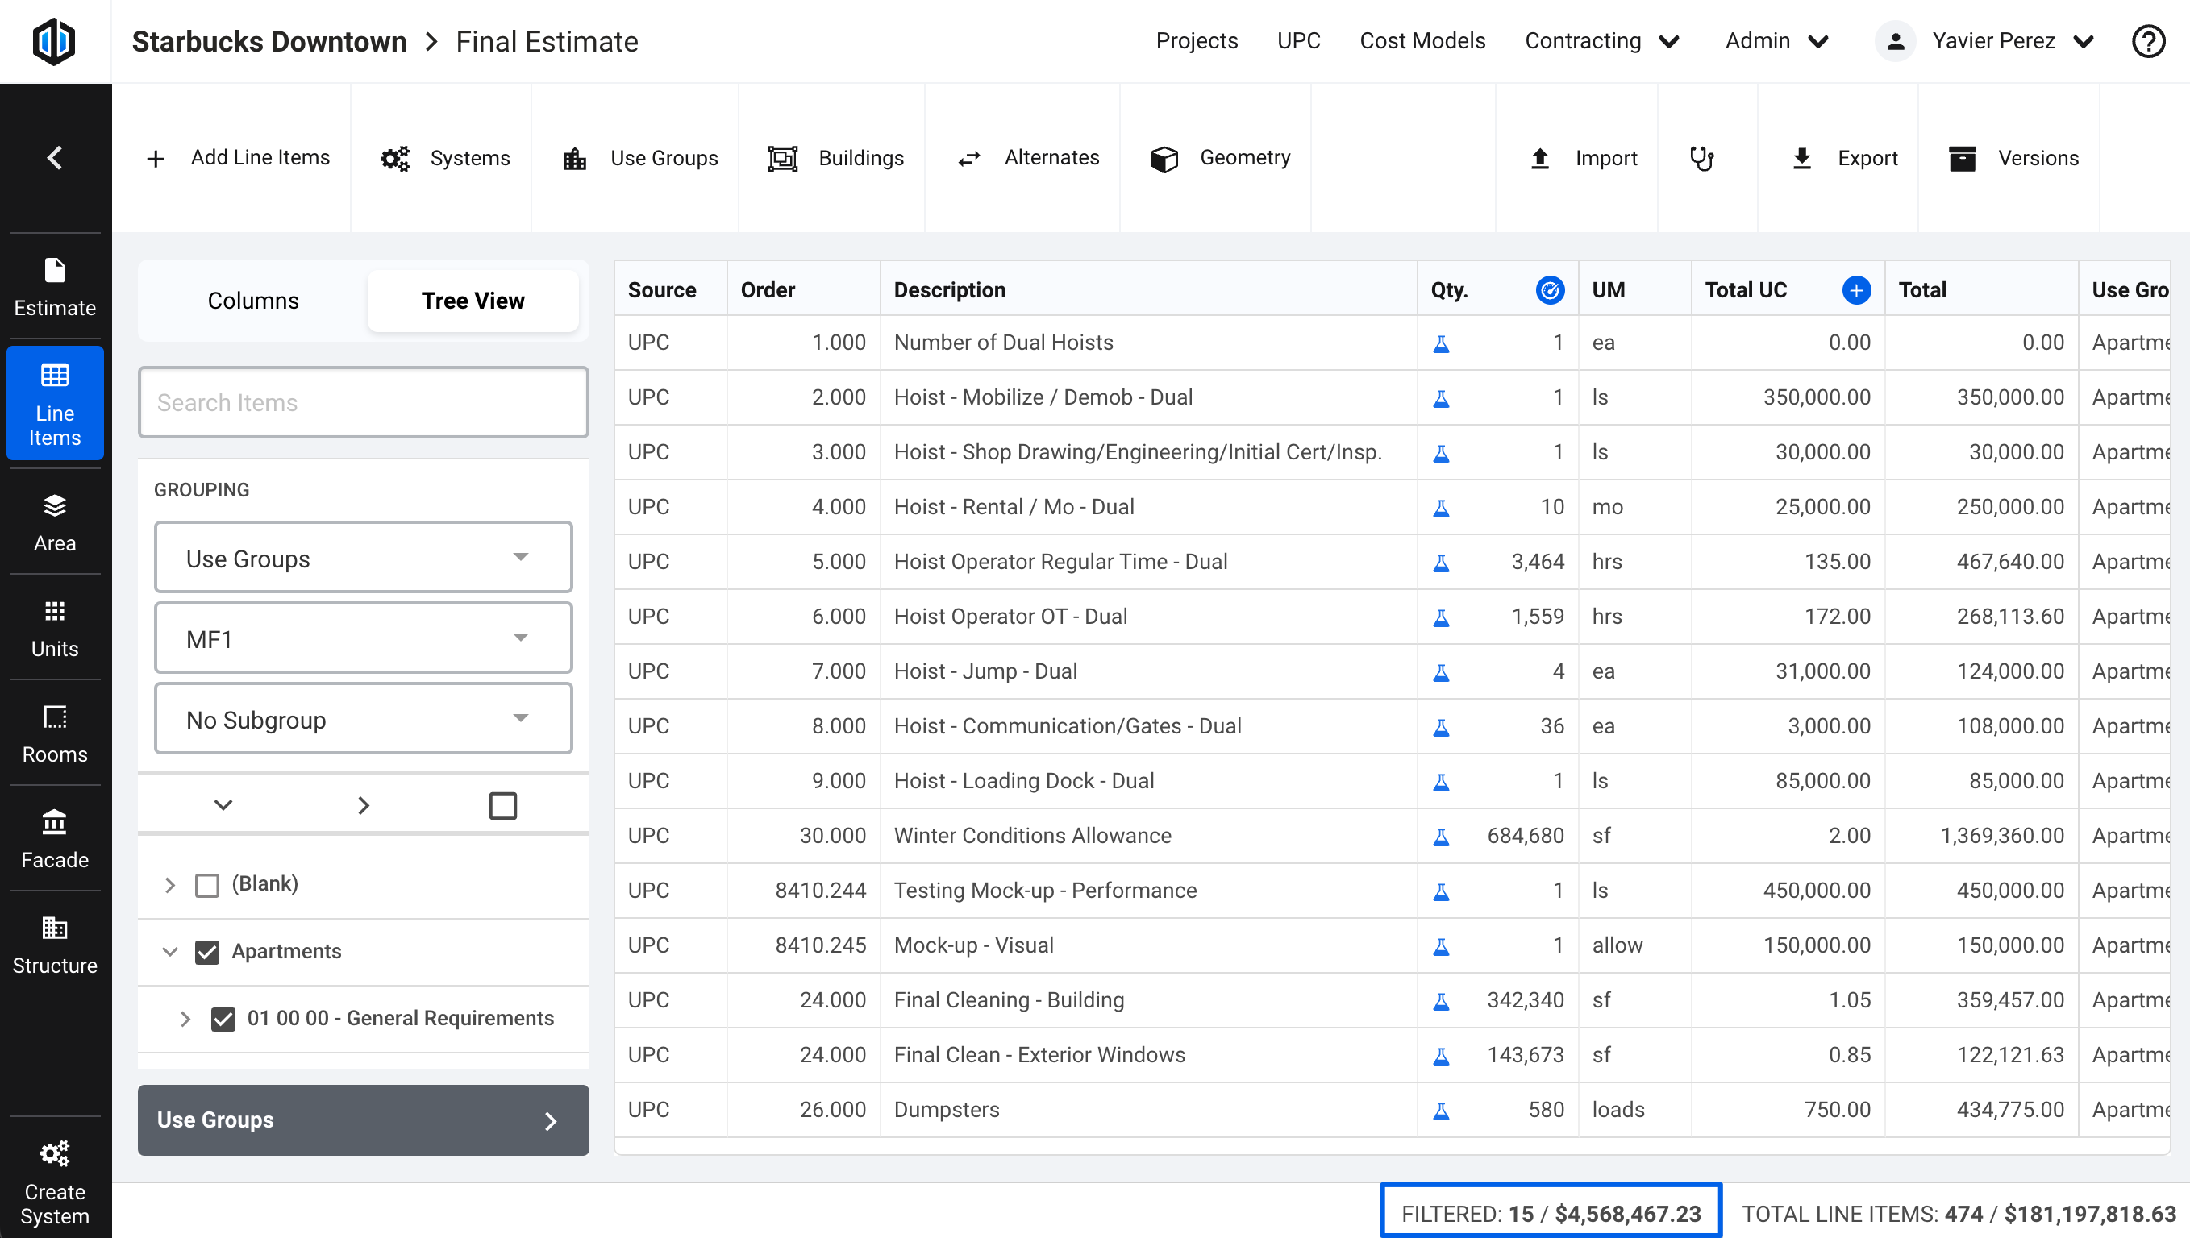Check the (Blank) group checkbox
This screenshot has height=1238, width=2190.
(206, 884)
